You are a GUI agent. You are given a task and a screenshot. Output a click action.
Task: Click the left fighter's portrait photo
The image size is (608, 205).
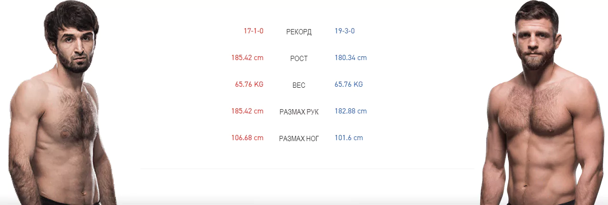[x=62, y=102]
